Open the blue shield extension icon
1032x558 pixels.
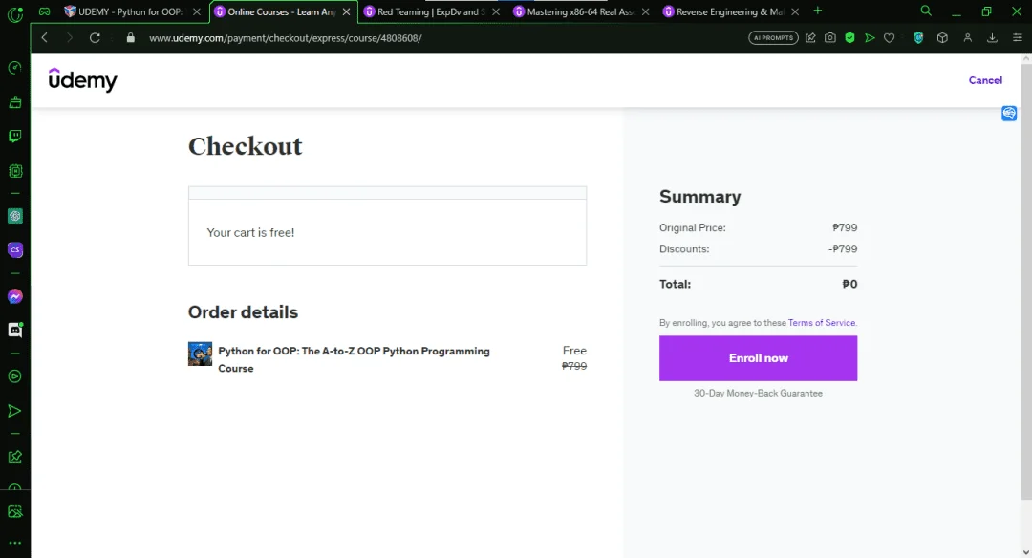click(x=918, y=38)
